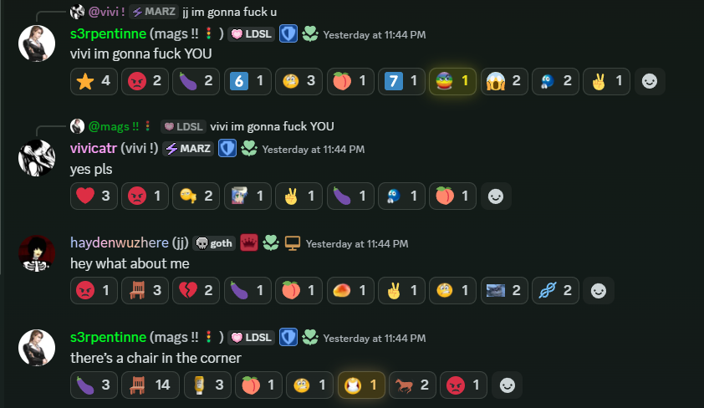Toggle the heart reaction with count 3

[94, 196]
